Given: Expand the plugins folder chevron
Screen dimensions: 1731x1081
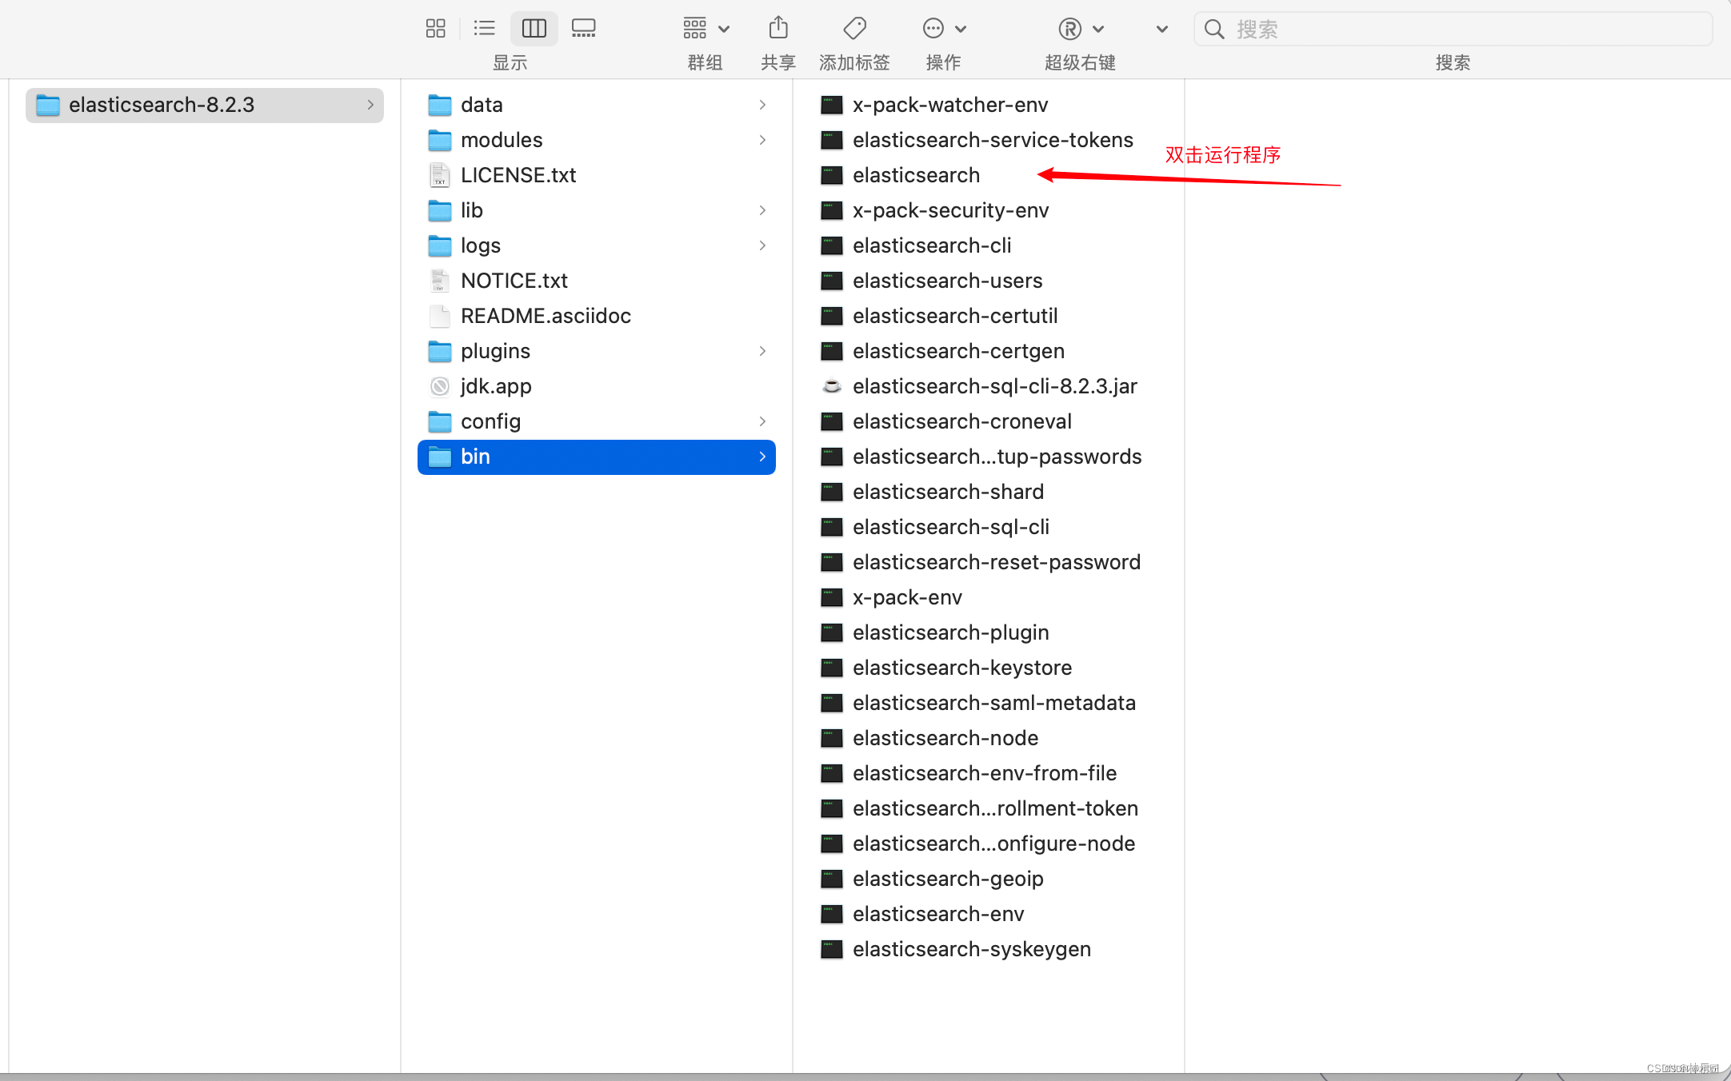Looking at the screenshot, I should 762,351.
